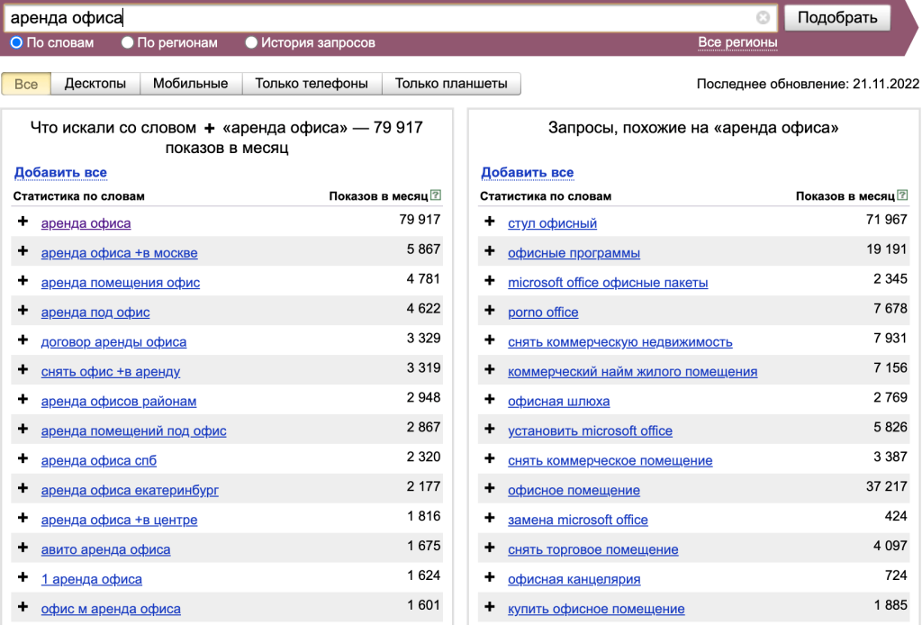Image resolution: width=922 pixels, height=625 pixels.
Task: Open the 'Все регионы' region selector
Action: coord(737,42)
